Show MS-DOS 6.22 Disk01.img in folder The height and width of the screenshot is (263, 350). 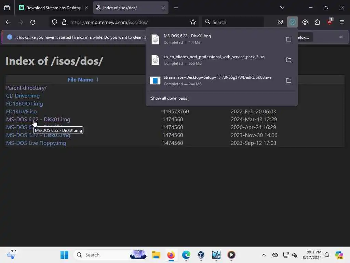pos(288,39)
